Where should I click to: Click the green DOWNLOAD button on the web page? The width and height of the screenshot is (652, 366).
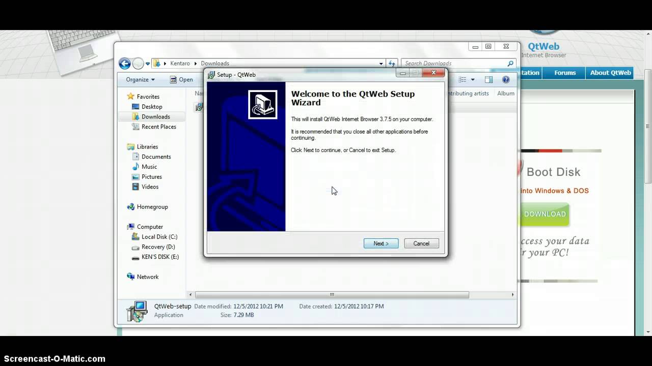coord(544,214)
